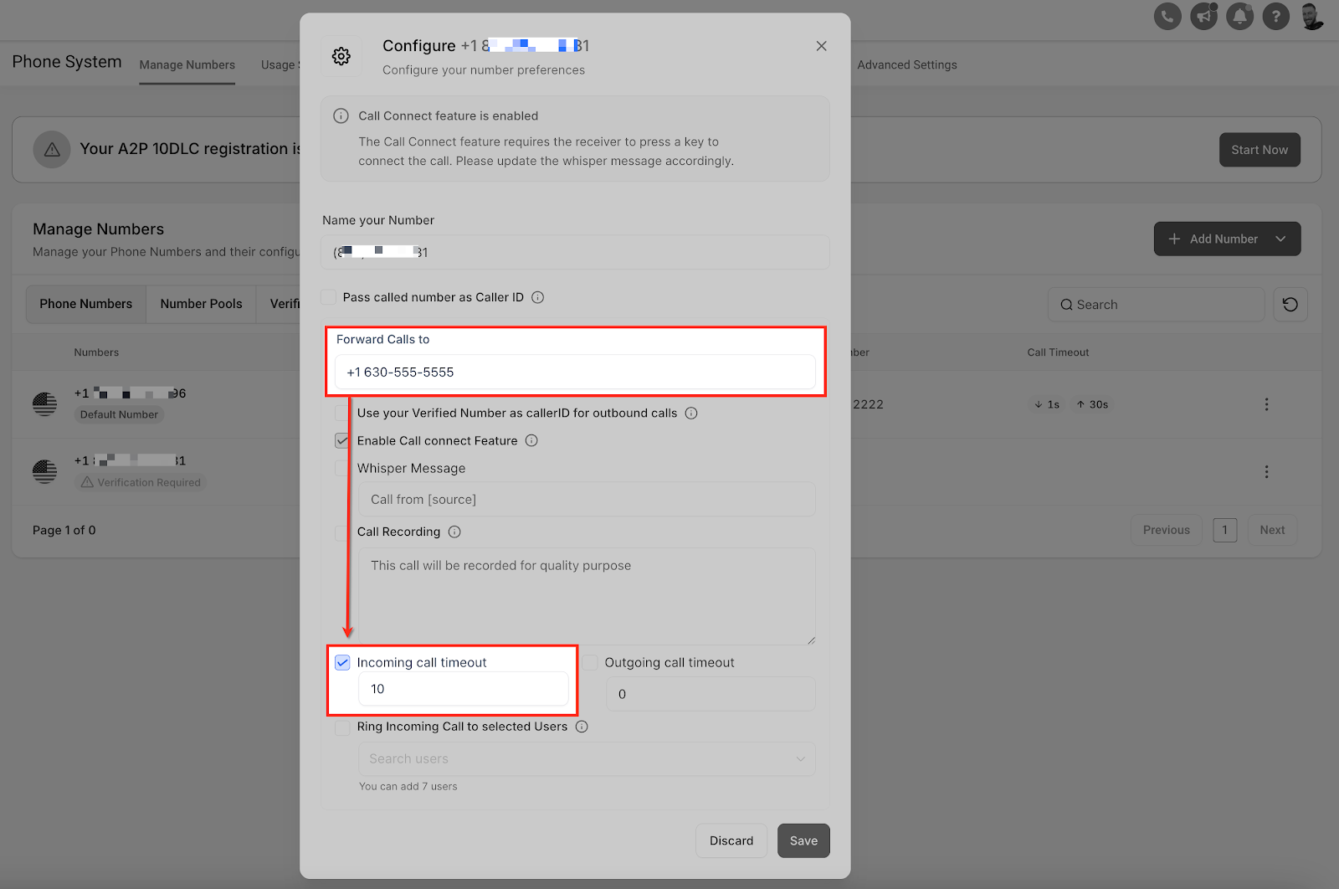Enable the Outgoing call timeout checkbox
Image resolution: width=1339 pixels, height=889 pixels.
tap(590, 662)
